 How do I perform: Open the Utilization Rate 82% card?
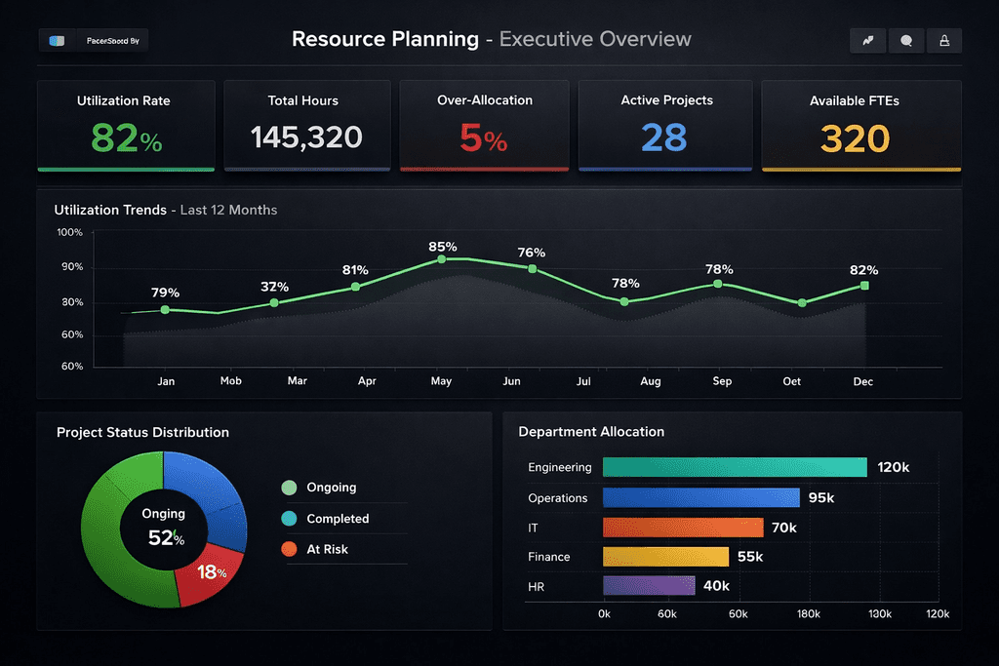click(x=126, y=126)
